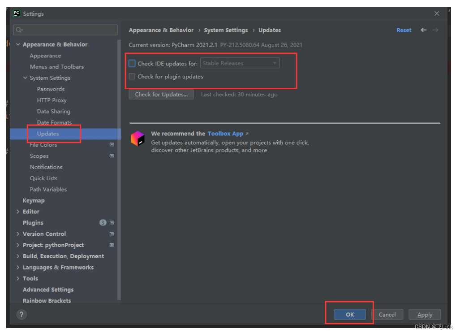The width and height of the screenshot is (460, 334).
Task: Click the project-level icon beside Plugins
Action: tap(112, 223)
